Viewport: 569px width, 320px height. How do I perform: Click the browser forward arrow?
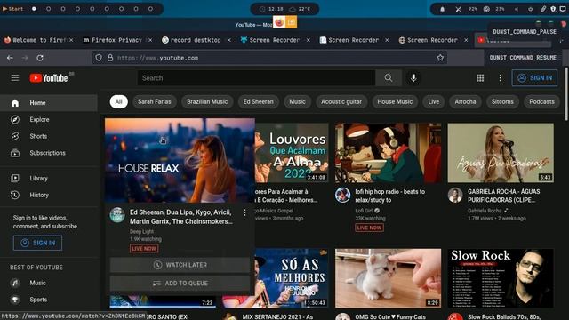(25, 58)
